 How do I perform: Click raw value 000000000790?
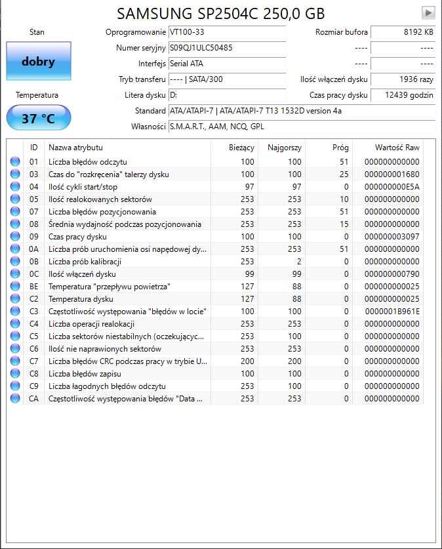coord(392,274)
